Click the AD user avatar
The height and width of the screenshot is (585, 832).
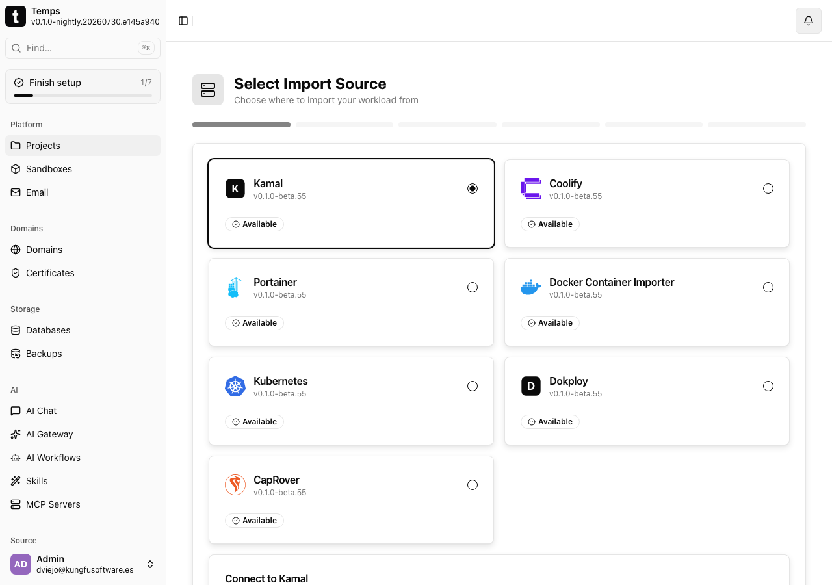tap(21, 564)
